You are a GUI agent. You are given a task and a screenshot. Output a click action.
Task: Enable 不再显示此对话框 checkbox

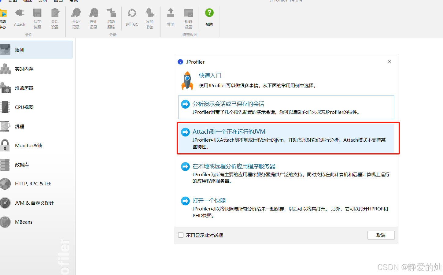(181, 235)
